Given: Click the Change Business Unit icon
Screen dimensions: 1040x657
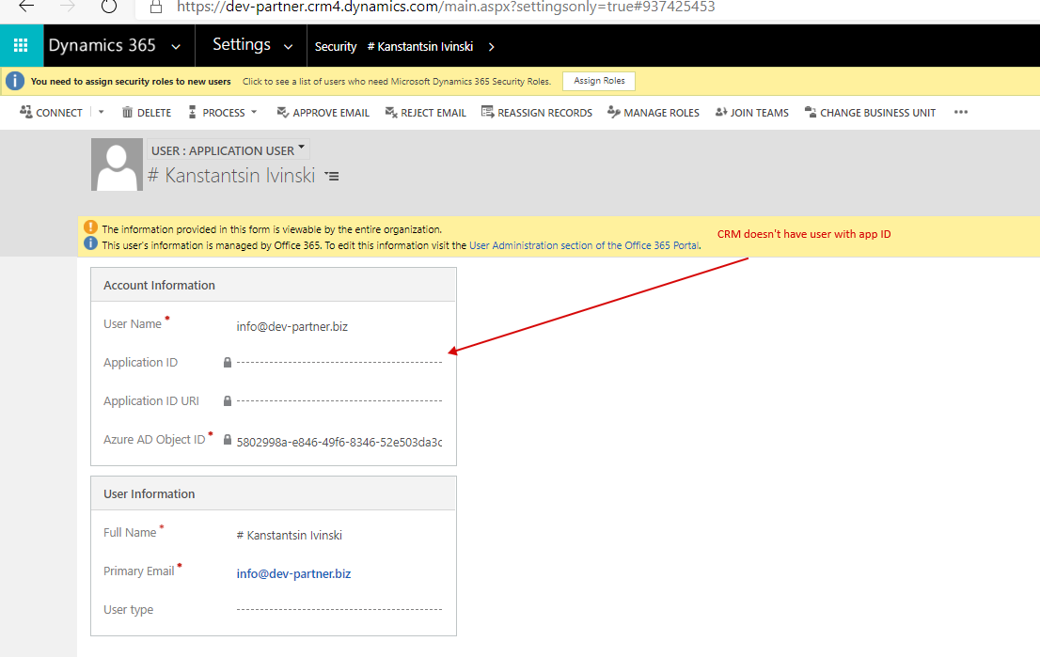Looking at the screenshot, I should pyautogui.click(x=811, y=112).
